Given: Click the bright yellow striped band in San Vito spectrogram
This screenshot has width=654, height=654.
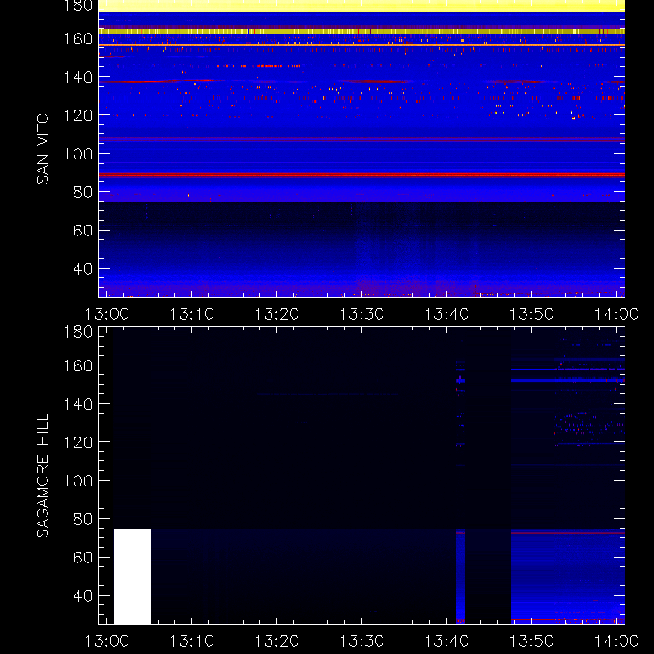Looking at the screenshot, I should click(x=361, y=32).
